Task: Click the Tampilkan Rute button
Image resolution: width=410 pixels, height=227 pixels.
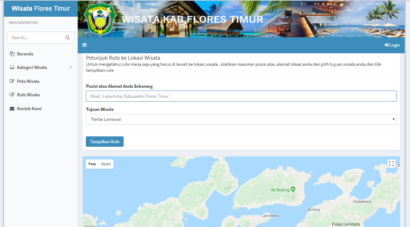Action: [x=104, y=141]
